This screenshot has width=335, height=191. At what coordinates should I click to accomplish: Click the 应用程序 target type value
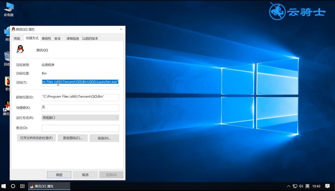[x=48, y=65]
